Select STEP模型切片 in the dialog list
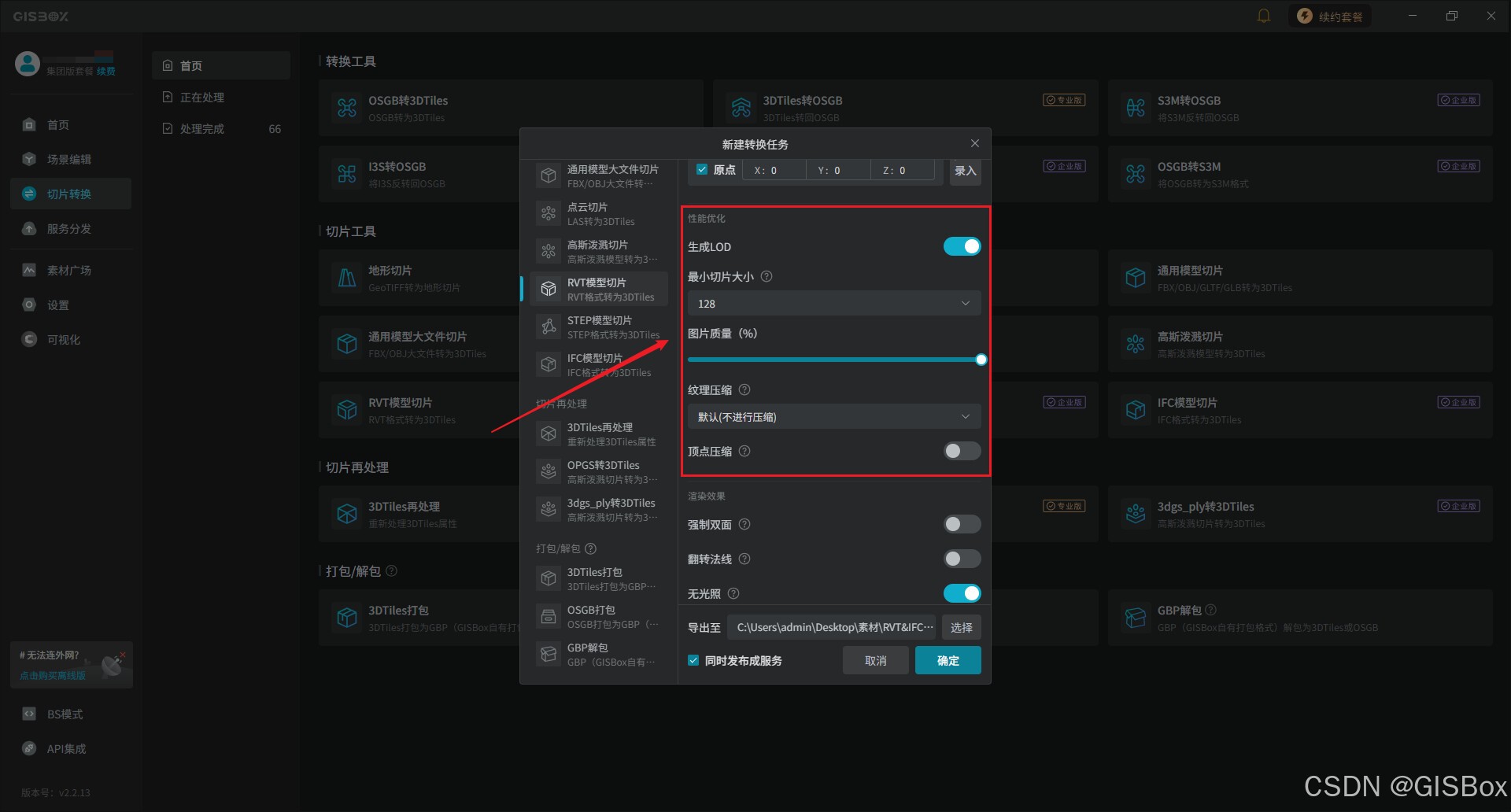This screenshot has width=1511, height=812. pyautogui.click(x=599, y=327)
